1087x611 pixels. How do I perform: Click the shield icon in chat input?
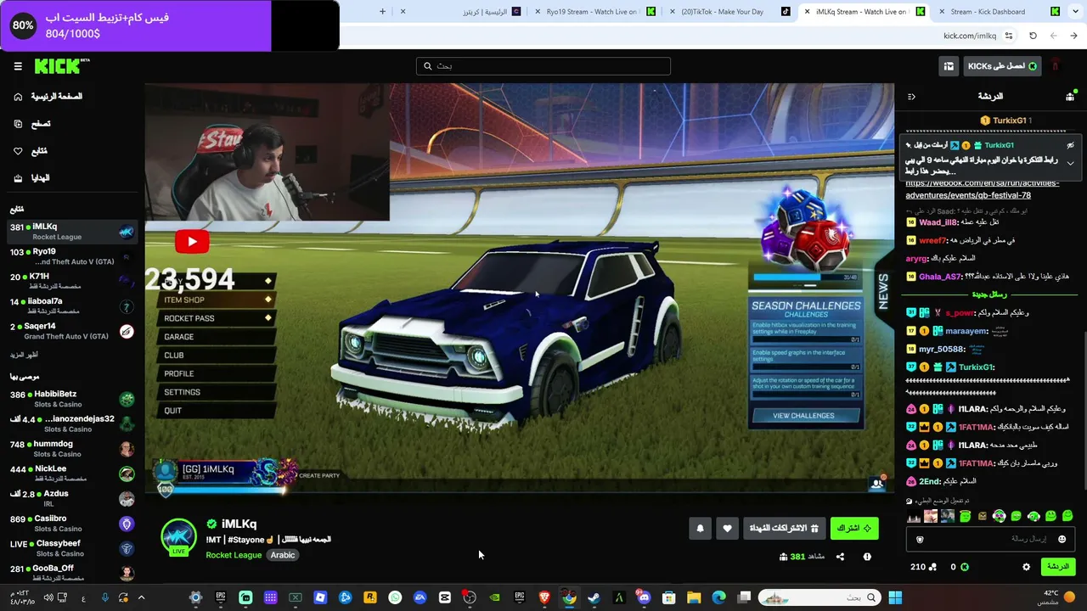(920, 539)
